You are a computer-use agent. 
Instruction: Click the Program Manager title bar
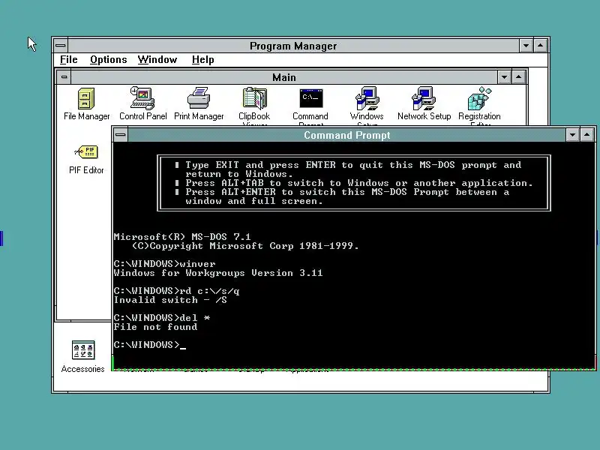pos(293,46)
